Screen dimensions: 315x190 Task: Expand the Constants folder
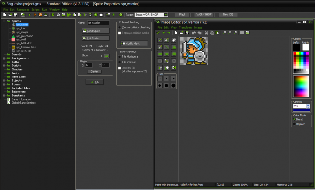(x=4, y=96)
